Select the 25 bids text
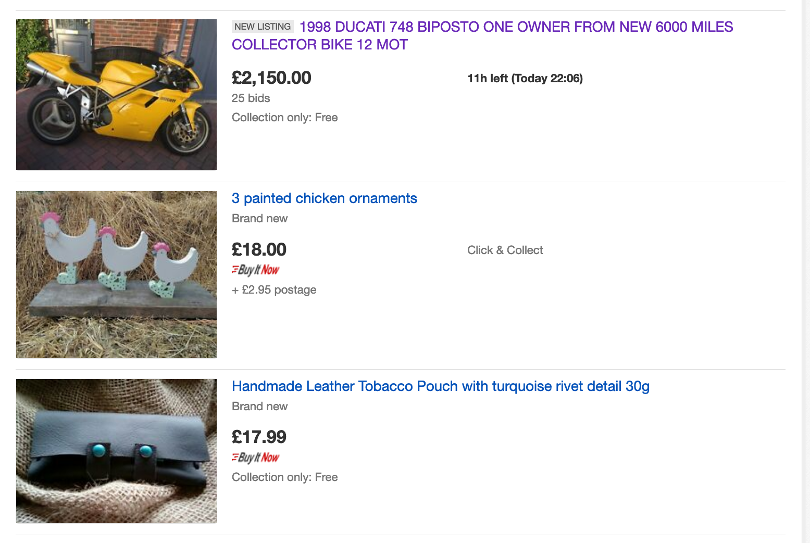 (x=251, y=98)
